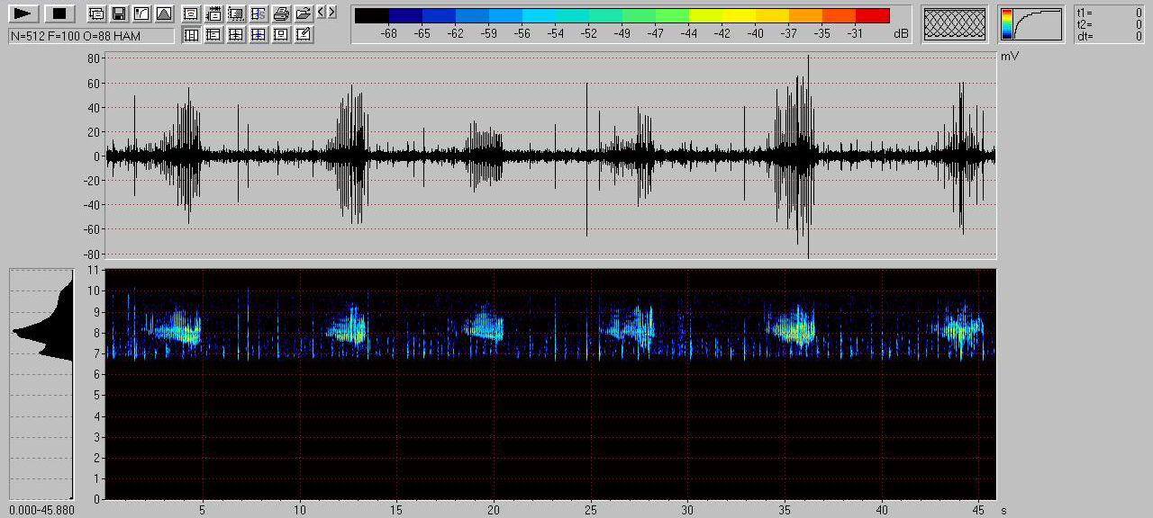Toggle the blue crosshair cursor button
Viewport: 1153px width, 518px height.
tap(259, 34)
